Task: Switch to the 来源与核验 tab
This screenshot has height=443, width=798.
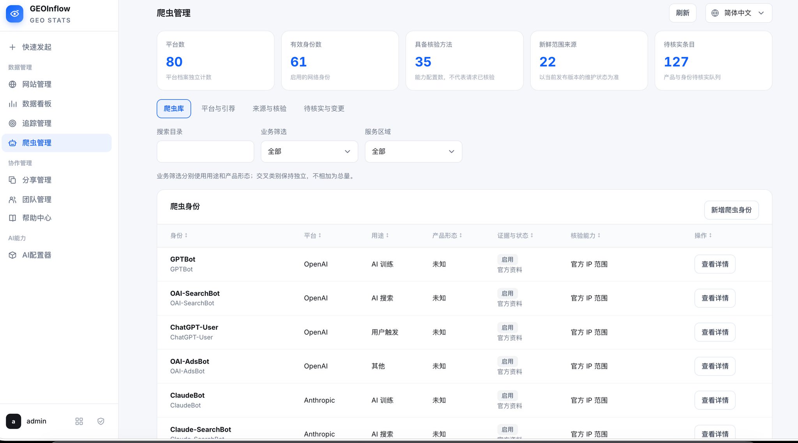Action: (270, 109)
